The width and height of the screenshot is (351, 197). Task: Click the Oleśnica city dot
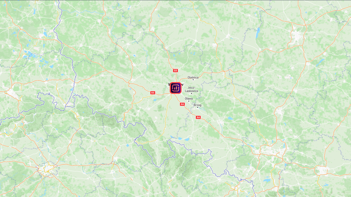(193, 80)
